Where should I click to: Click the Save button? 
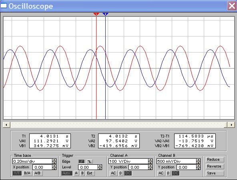click(215, 173)
